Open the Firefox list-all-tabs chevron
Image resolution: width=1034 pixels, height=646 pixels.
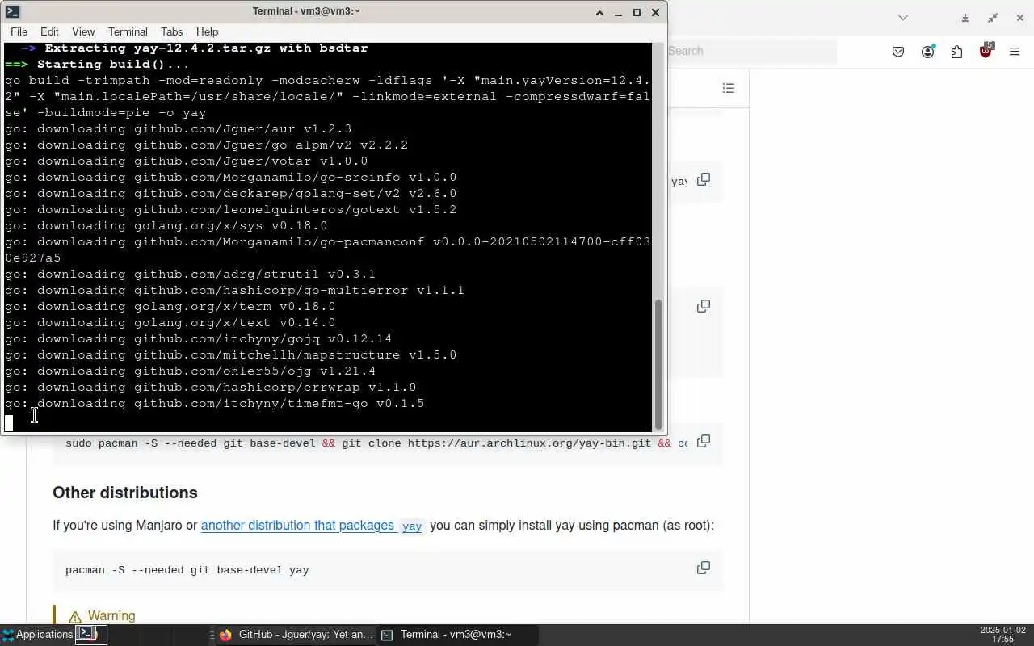click(903, 18)
